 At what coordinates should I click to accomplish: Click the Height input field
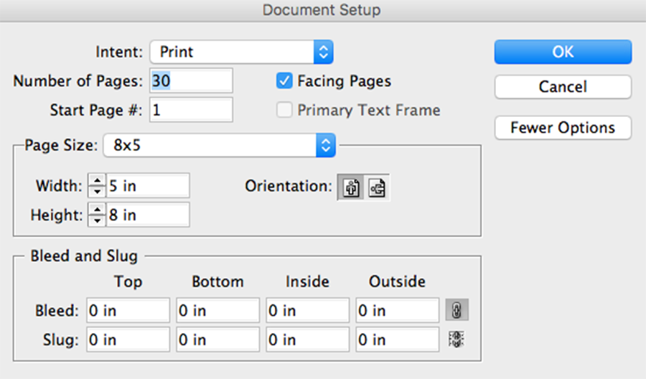click(x=148, y=215)
